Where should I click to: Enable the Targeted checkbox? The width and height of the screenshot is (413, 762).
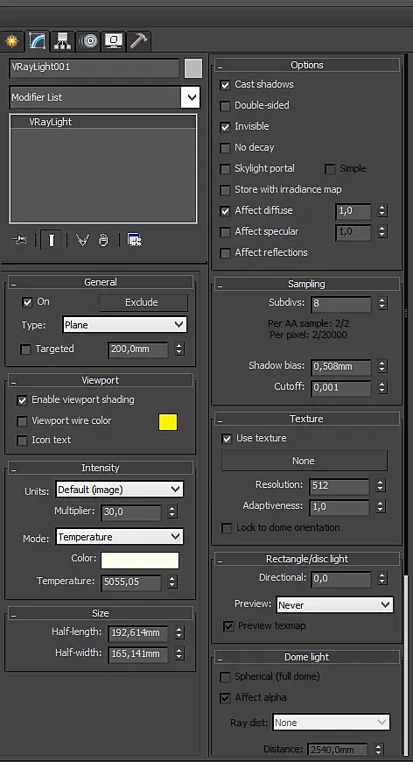click(x=25, y=349)
